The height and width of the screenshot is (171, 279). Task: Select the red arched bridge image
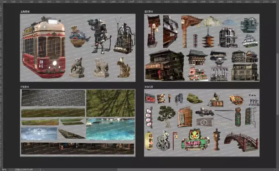point(241,142)
